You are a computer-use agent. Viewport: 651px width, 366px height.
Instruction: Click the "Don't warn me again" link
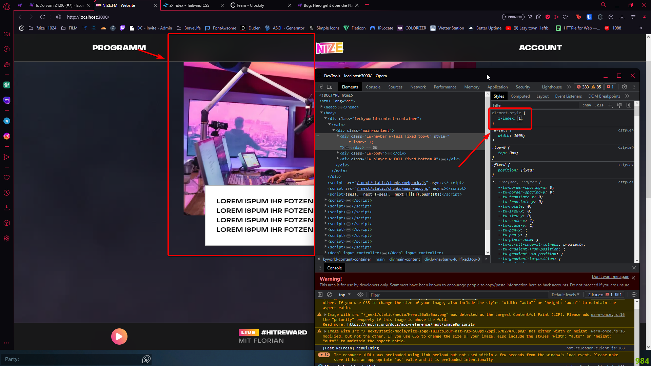pyautogui.click(x=610, y=277)
